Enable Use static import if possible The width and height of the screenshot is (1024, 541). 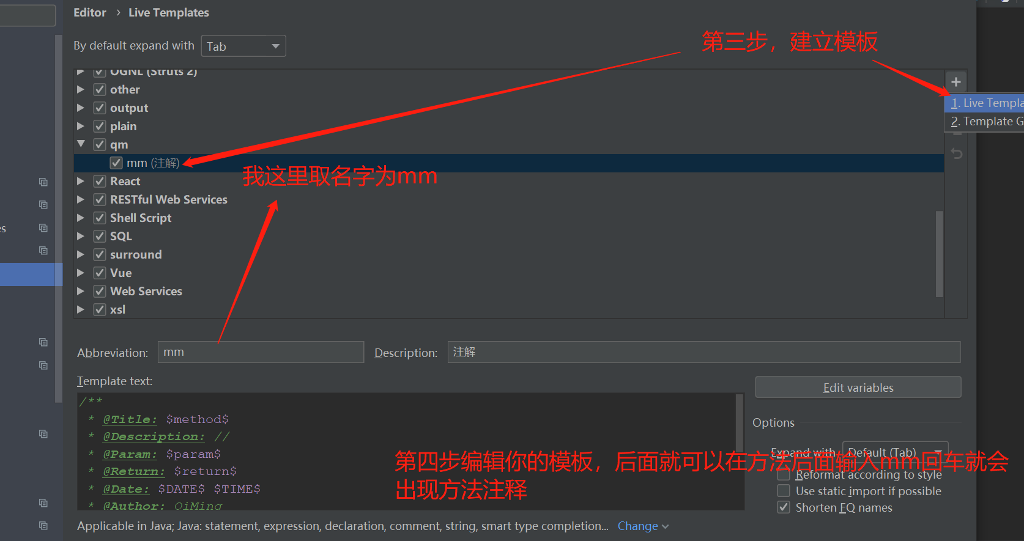pos(784,491)
